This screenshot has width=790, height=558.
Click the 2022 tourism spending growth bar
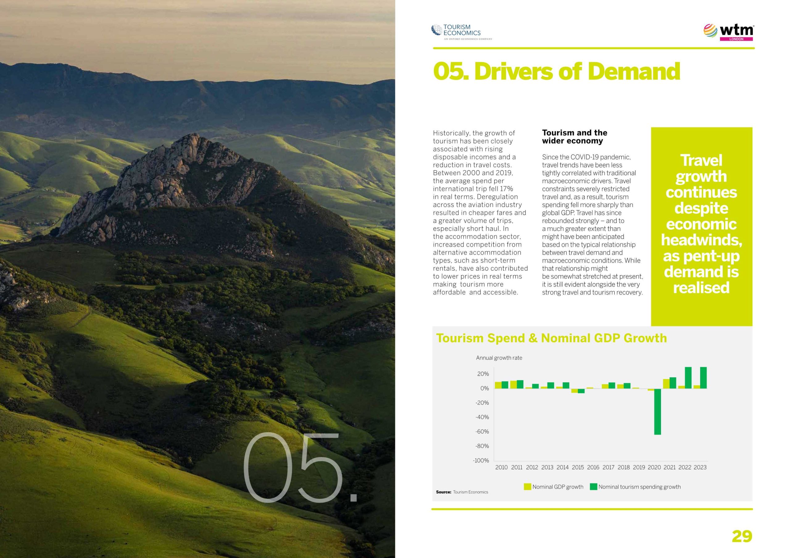click(688, 378)
